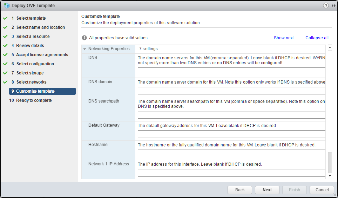Click the Show next link

coord(285,38)
